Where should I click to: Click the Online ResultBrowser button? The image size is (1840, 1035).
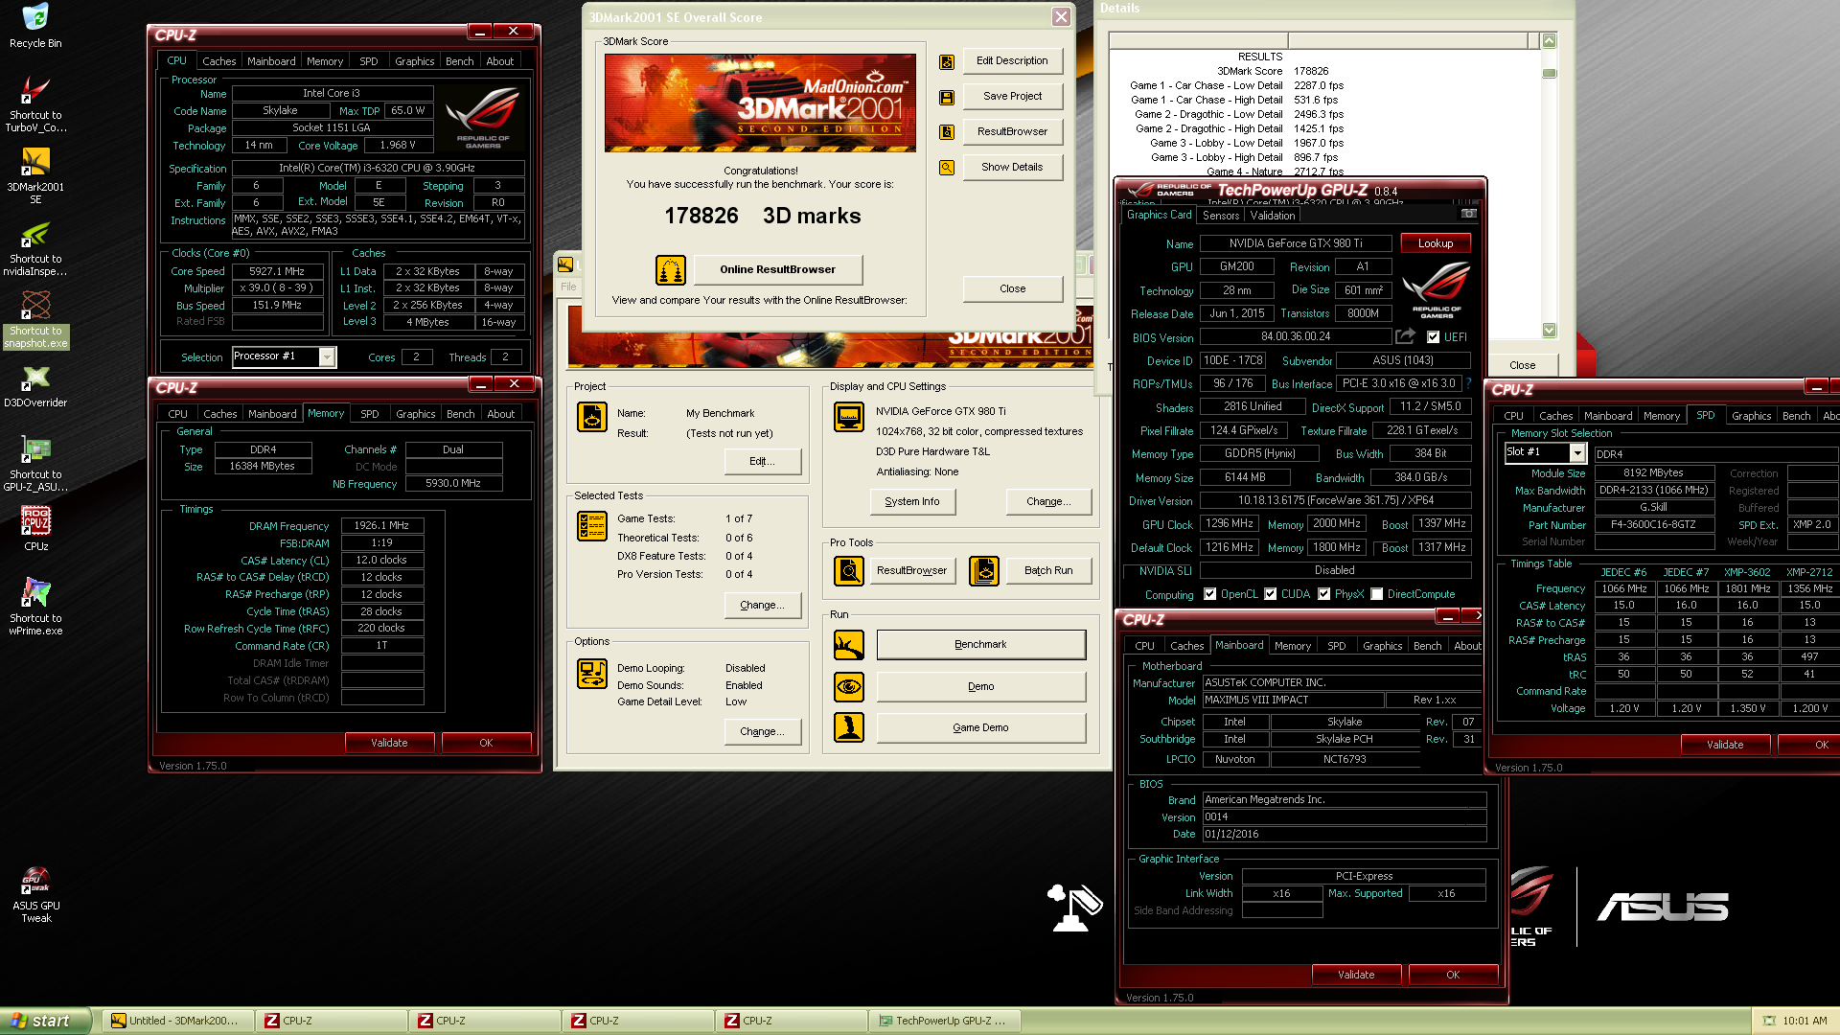pyautogui.click(x=777, y=269)
